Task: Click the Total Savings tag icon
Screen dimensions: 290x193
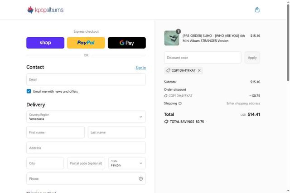Action: point(166,122)
